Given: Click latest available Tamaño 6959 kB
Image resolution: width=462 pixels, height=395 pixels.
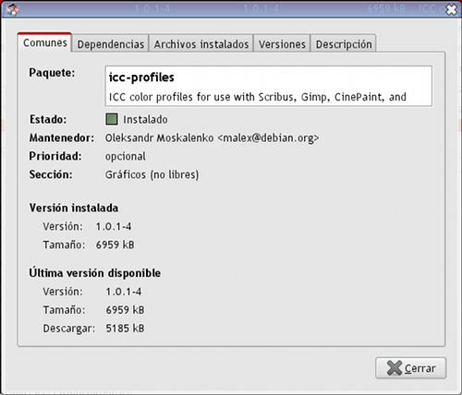Looking at the screenshot, I should [x=125, y=310].
